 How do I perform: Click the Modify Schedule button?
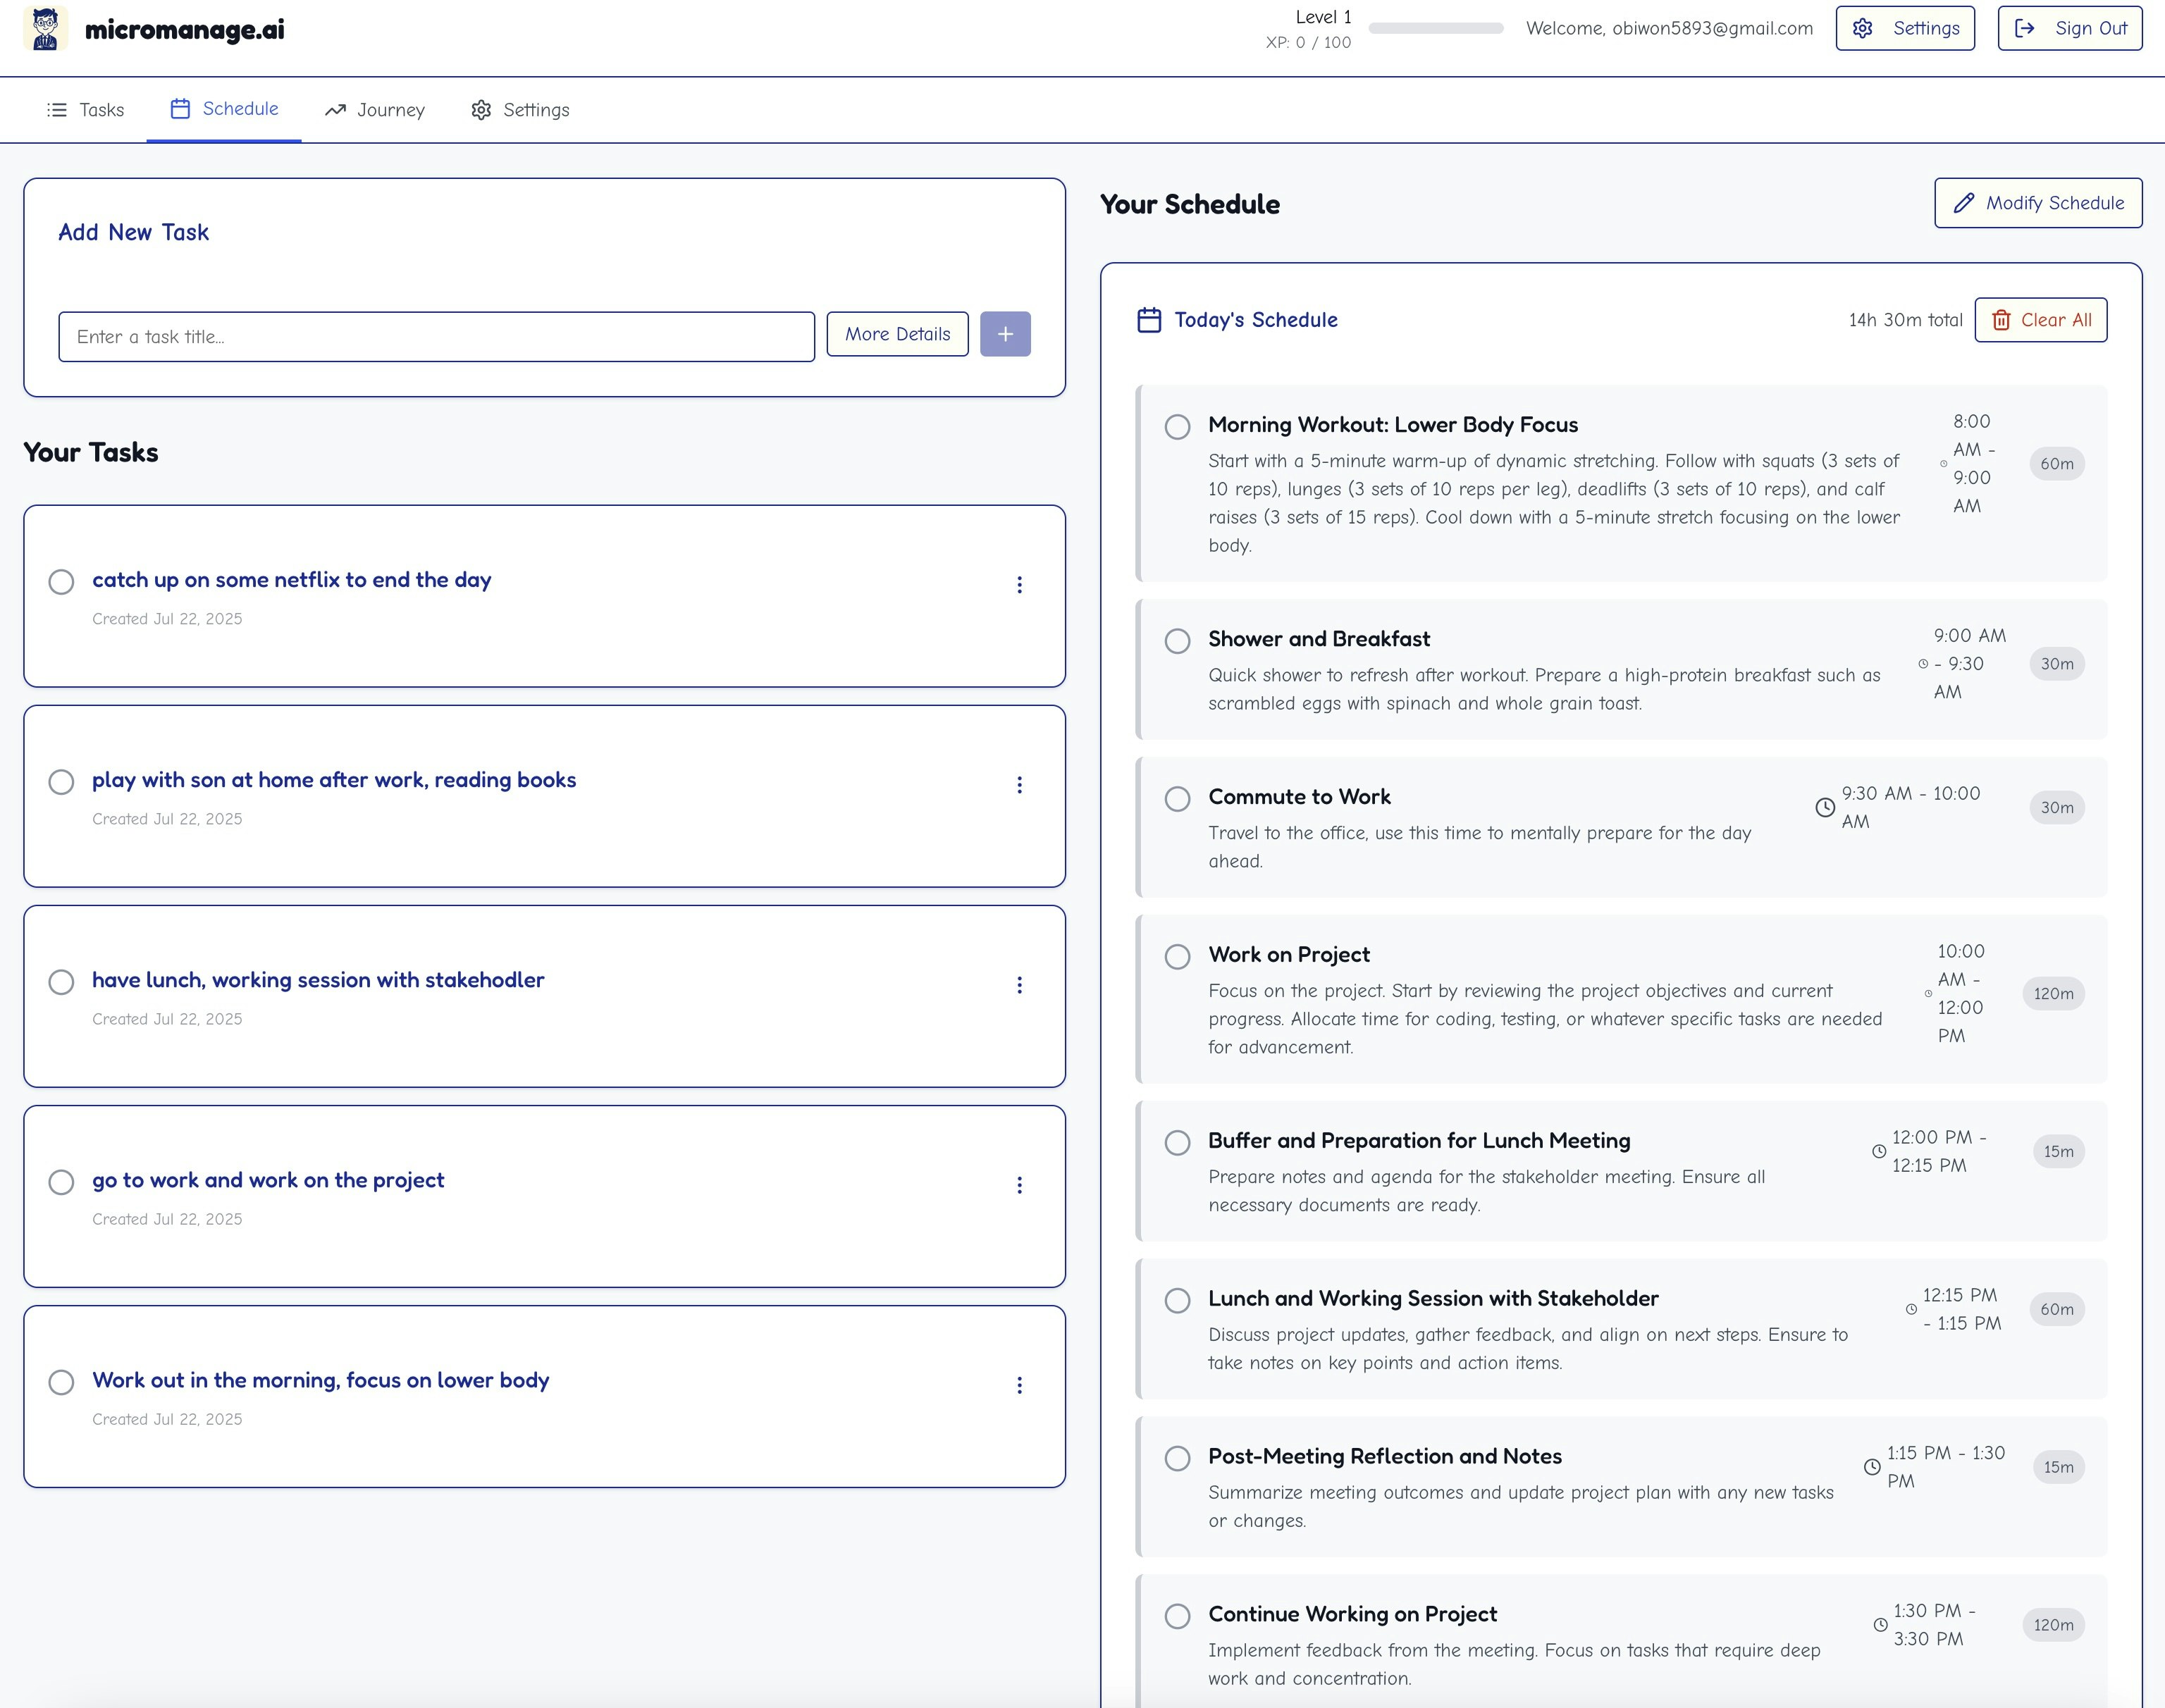pos(2038,203)
